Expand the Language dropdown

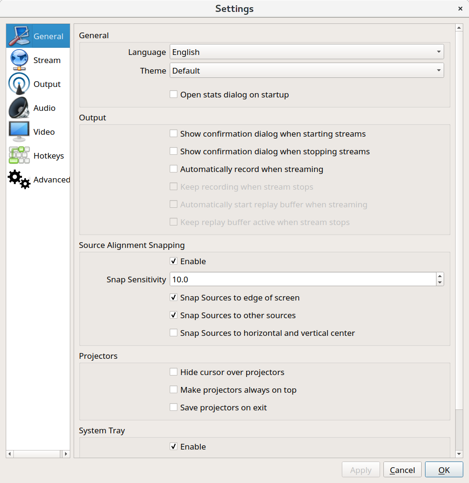click(306, 52)
